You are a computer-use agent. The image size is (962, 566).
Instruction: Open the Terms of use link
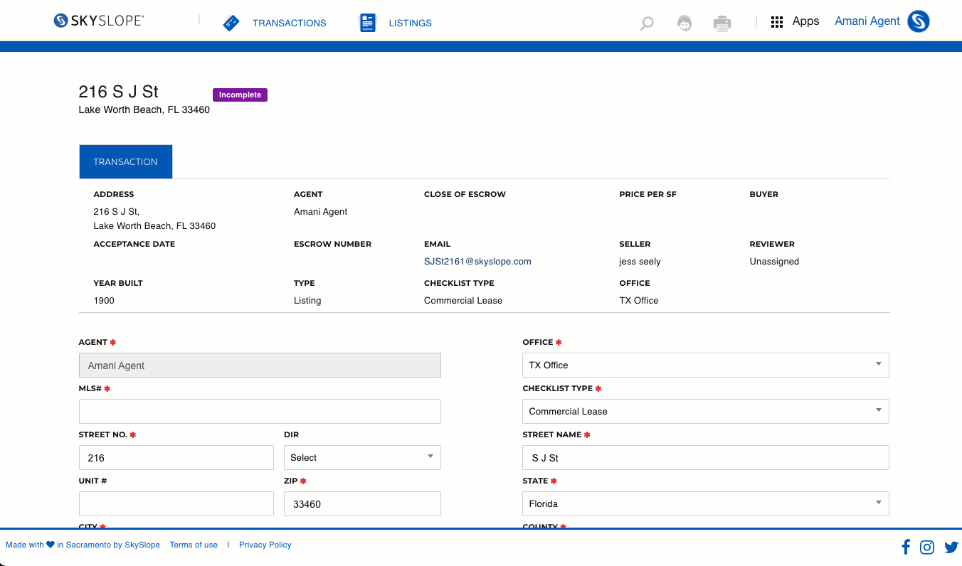tap(194, 545)
